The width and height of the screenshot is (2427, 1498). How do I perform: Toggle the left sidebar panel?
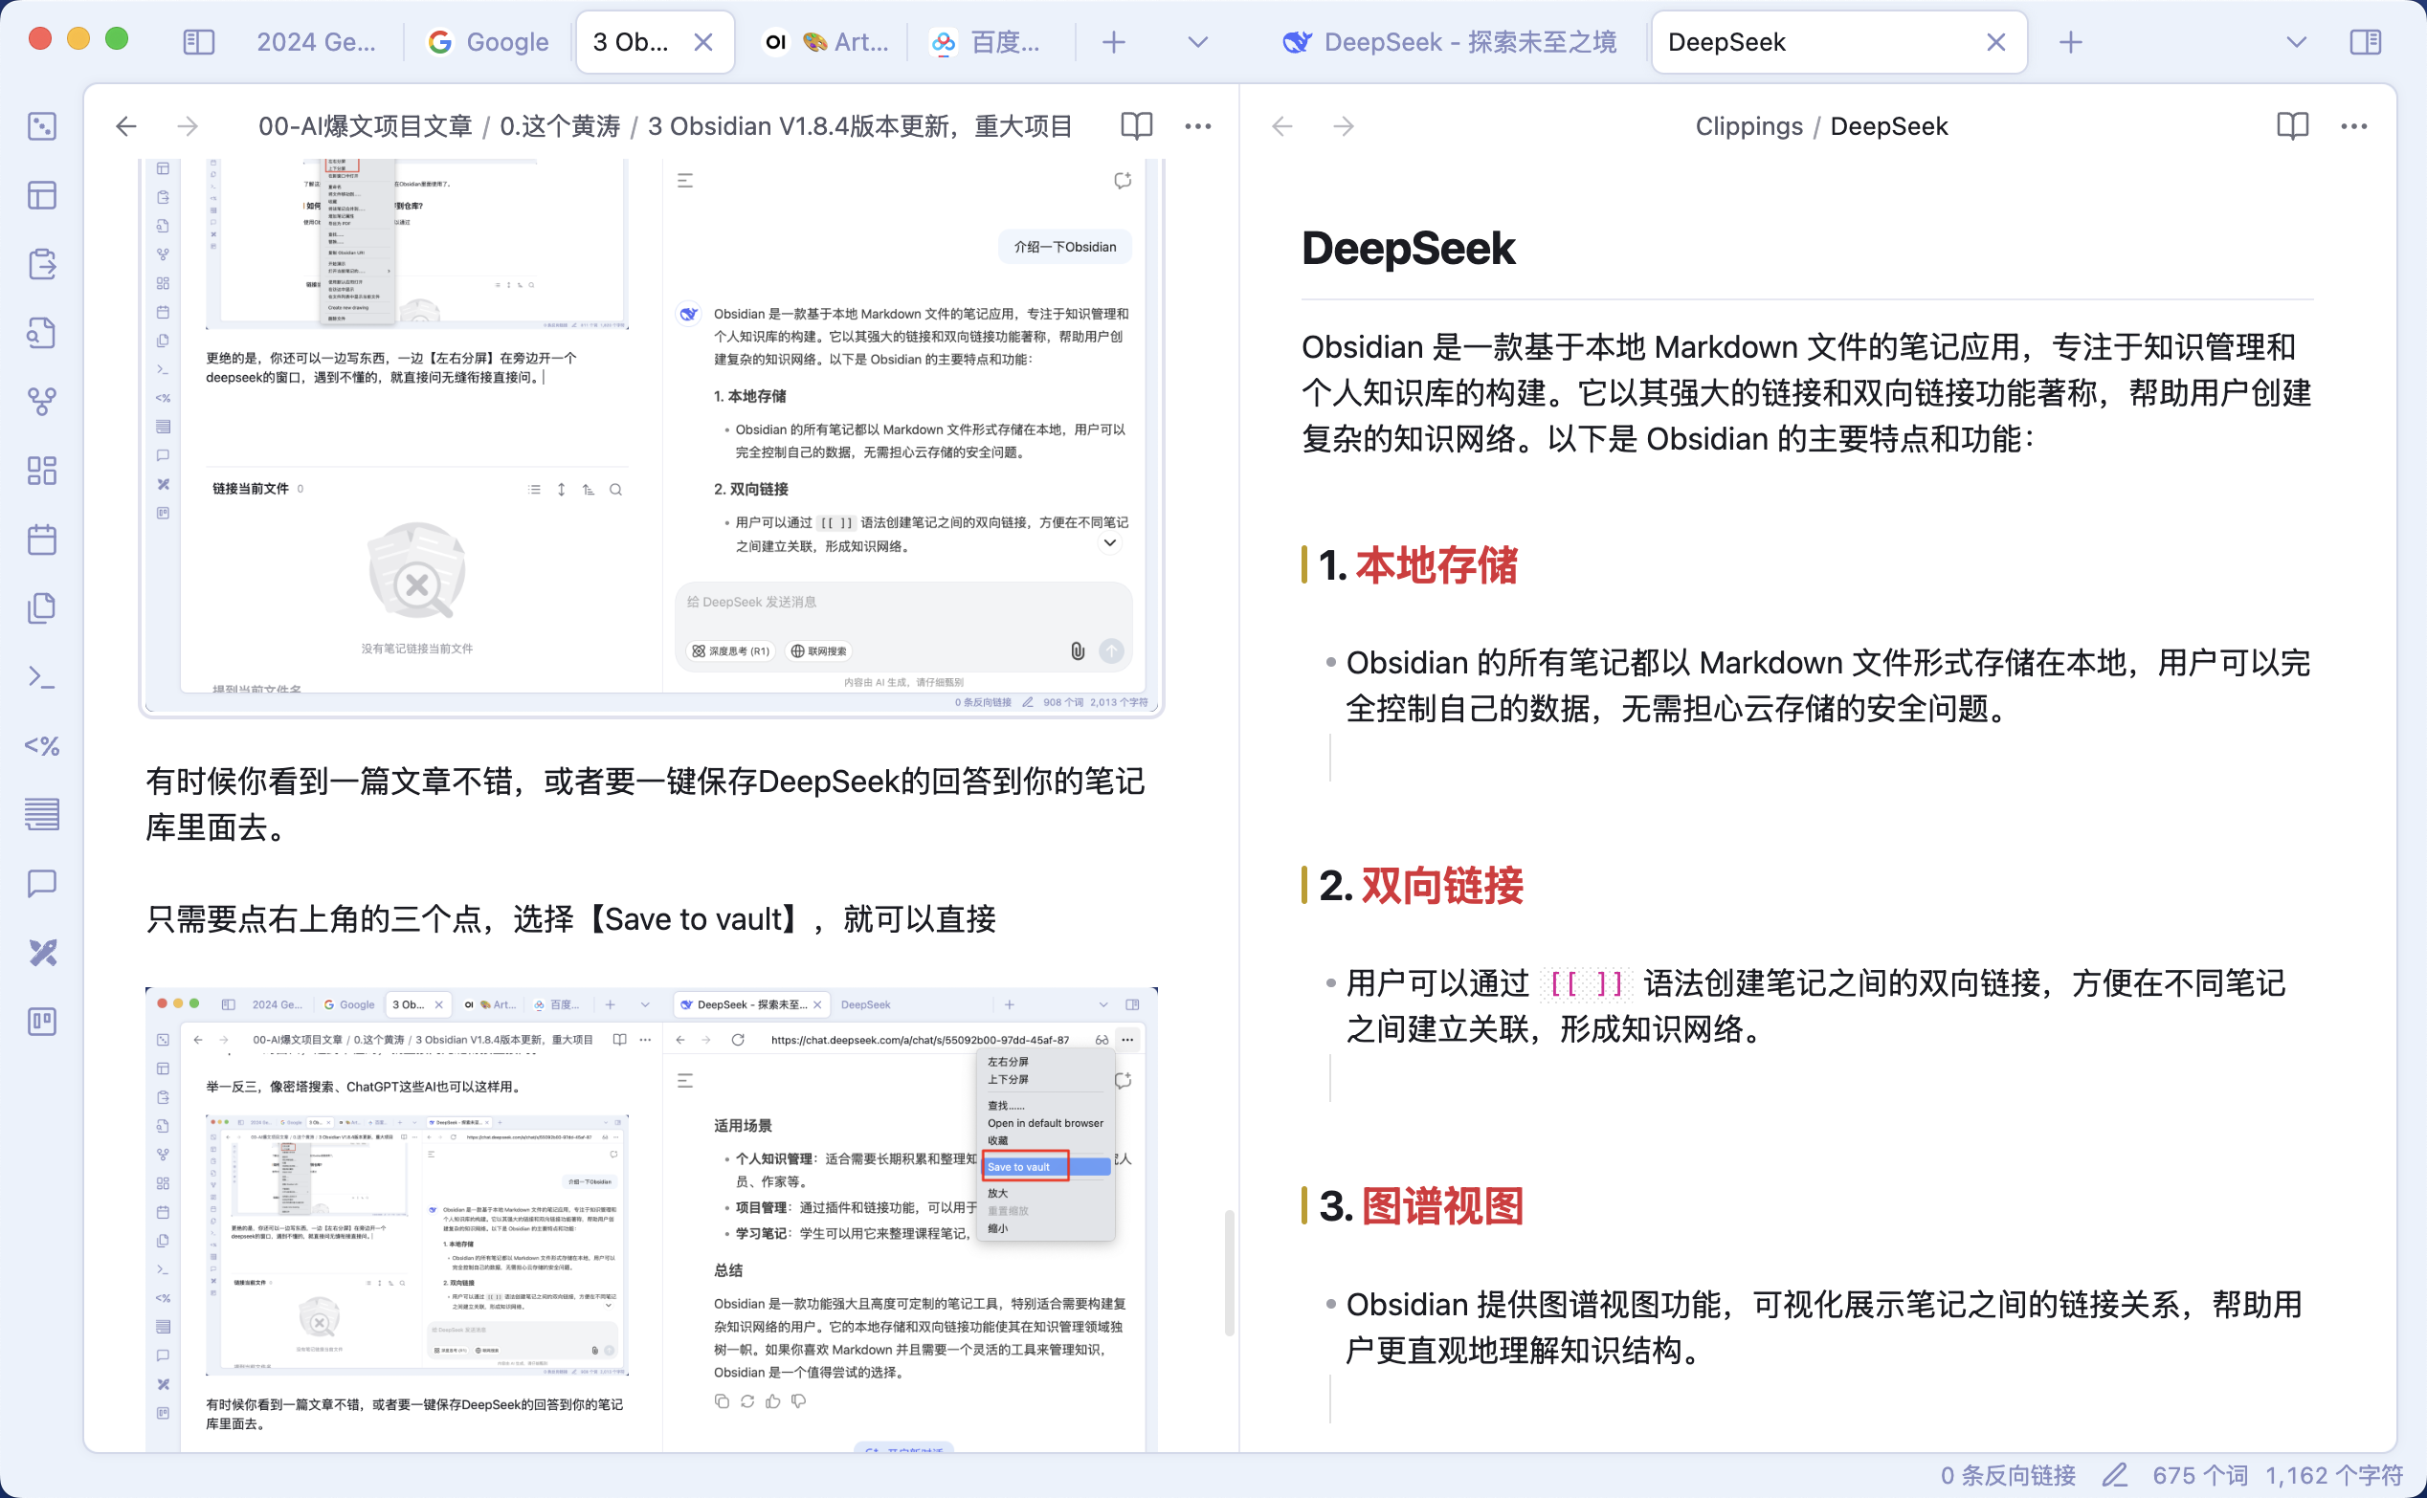point(199,42)
